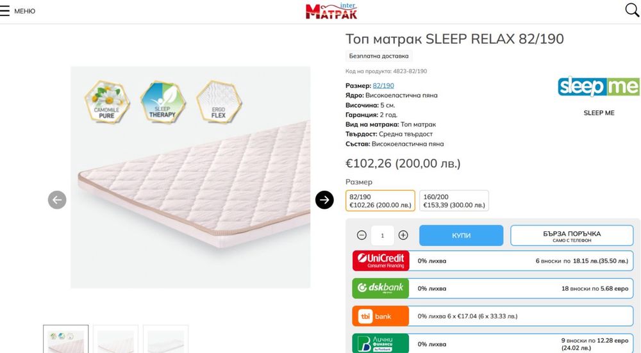The height and width of the screenshot is (353, 641).
Task: Decrease quantity with minus icon
Action: (362, 235)
